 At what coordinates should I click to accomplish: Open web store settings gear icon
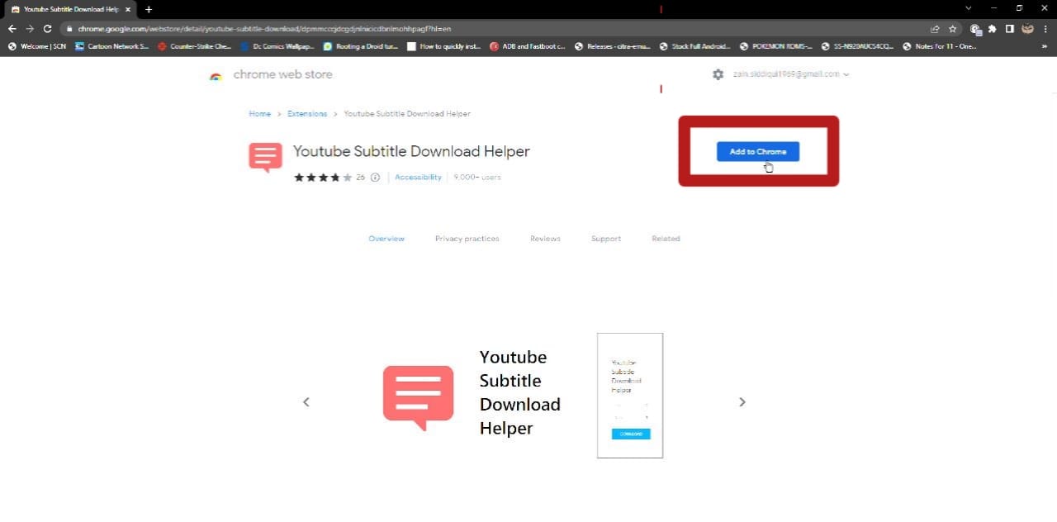click(718, 74)
